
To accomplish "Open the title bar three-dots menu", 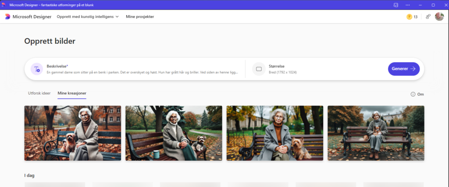I will pos(408,5).
